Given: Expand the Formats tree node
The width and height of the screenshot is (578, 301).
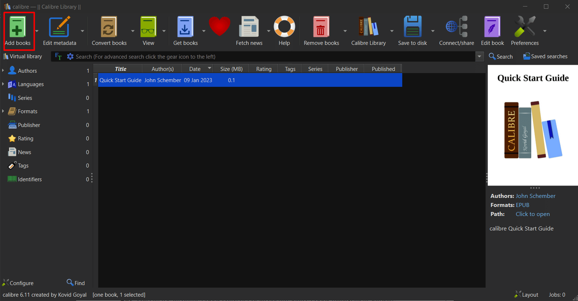Looking at the screenshot, I should click(3, 111).
